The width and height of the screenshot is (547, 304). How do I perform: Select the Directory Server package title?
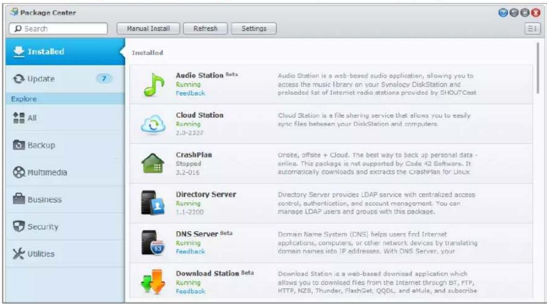click(206, 194)
